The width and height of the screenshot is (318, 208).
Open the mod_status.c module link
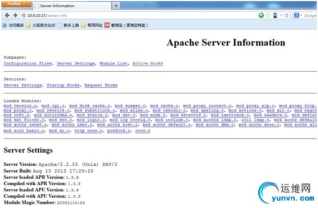[92, 115]
